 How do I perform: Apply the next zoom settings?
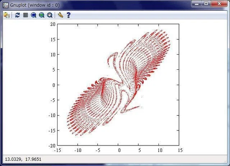point(42,15)
